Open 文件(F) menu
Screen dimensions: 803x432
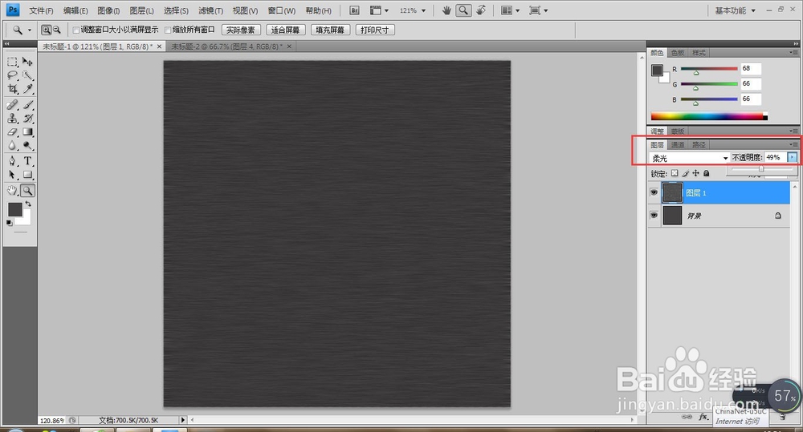coord(41,10)
